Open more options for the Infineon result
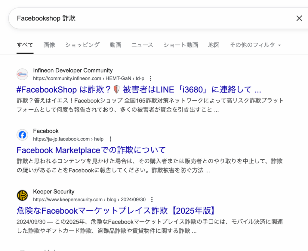Viewport: 308px width, 251px height. [150, 78]
